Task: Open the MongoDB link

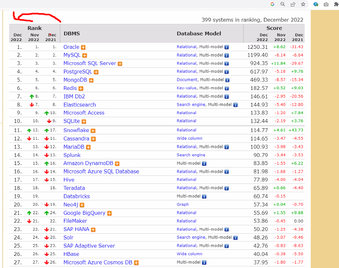Action: [x=75, y=80]
